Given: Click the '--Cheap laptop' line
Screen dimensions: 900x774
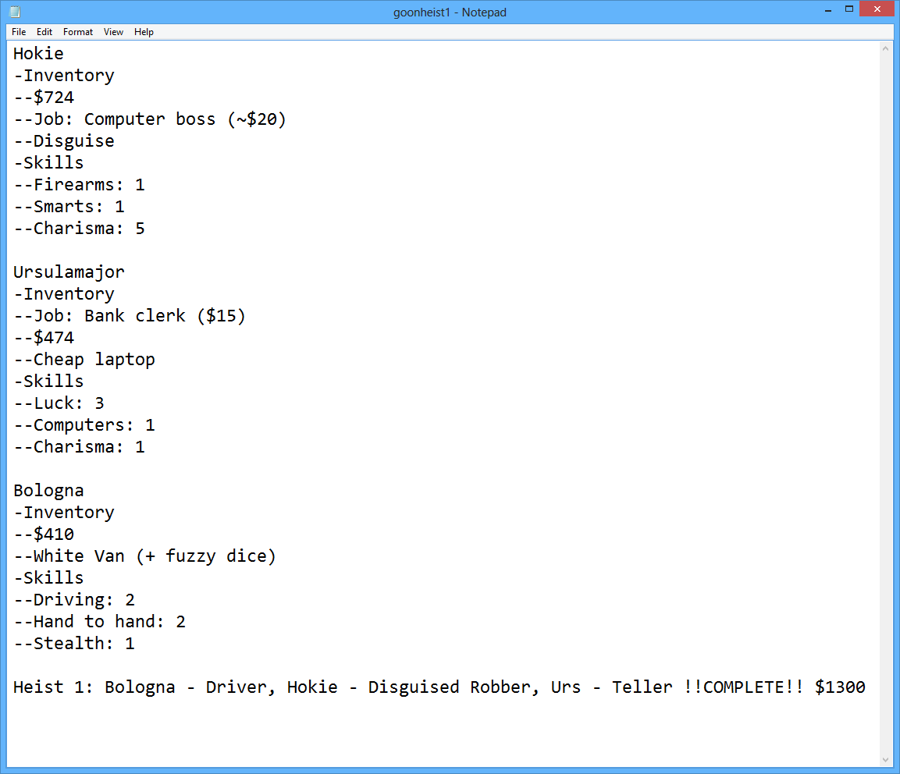Looking at the screenshot, I should [x=84, y=360].
